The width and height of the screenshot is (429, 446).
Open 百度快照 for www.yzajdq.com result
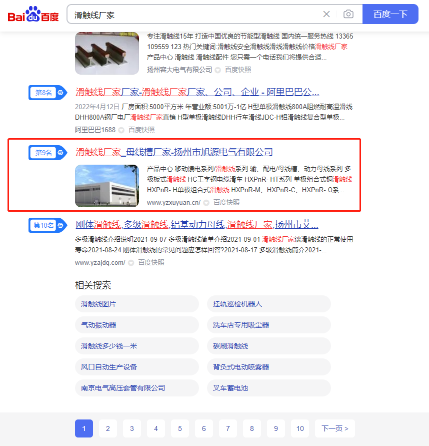pos(151,262)
